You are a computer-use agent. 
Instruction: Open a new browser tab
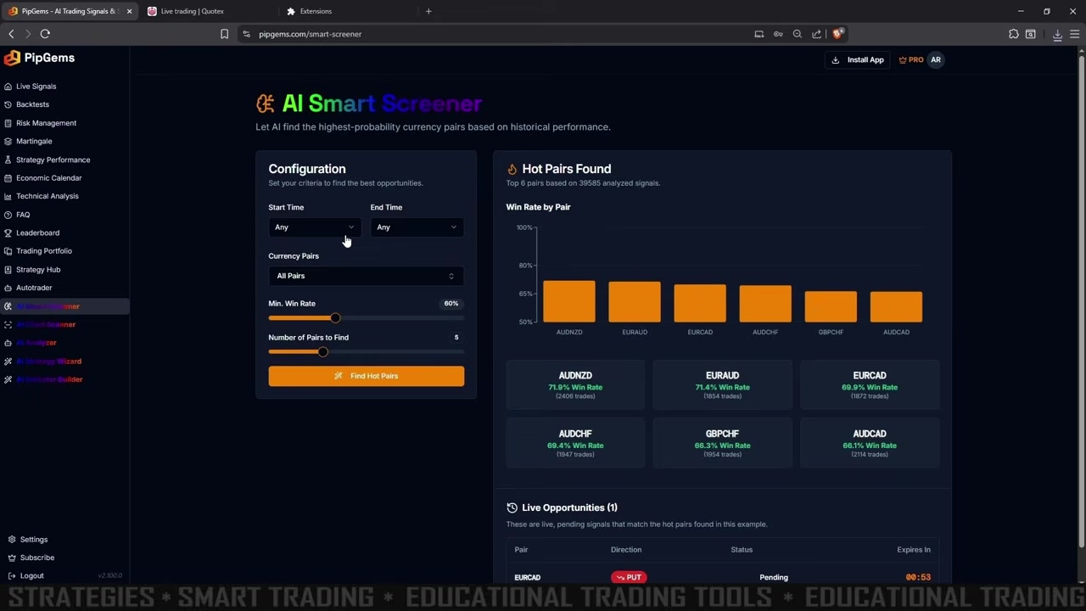point(428,11)
